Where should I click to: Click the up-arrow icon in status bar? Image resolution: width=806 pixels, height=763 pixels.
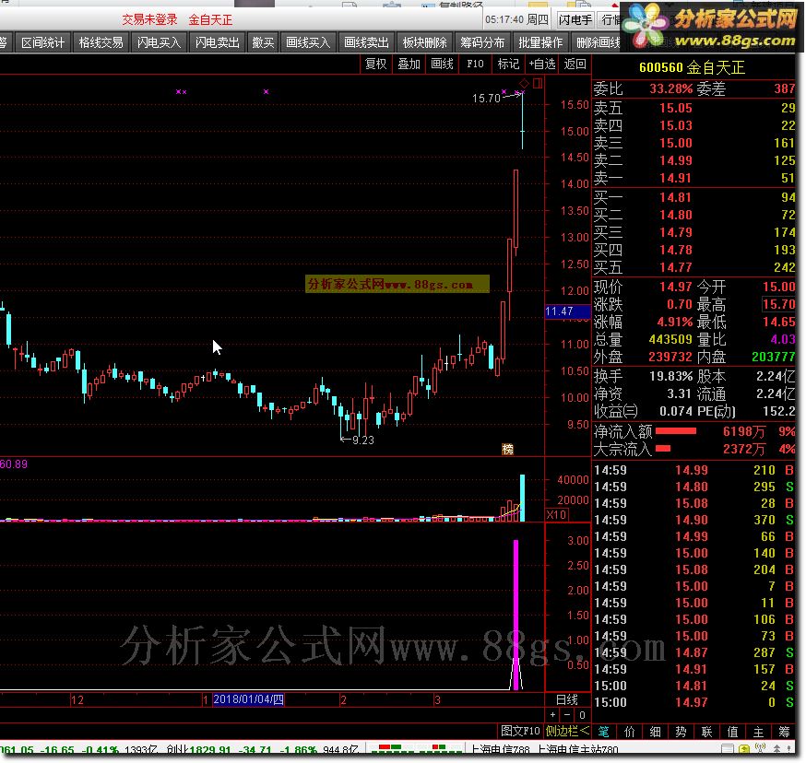tap(776, 749)
